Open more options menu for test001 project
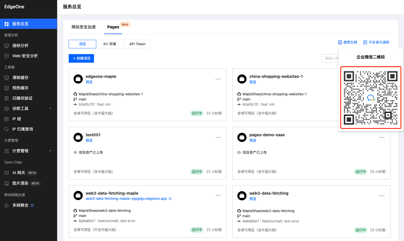 click(218, 137)
